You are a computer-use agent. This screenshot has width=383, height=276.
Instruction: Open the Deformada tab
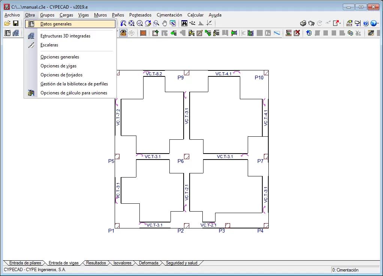tap(148, 263)
